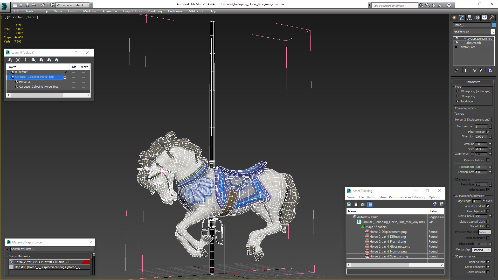Enable Classic Catmull-Clark checkbox
The image size is (498, 280).
click(488, 222)
